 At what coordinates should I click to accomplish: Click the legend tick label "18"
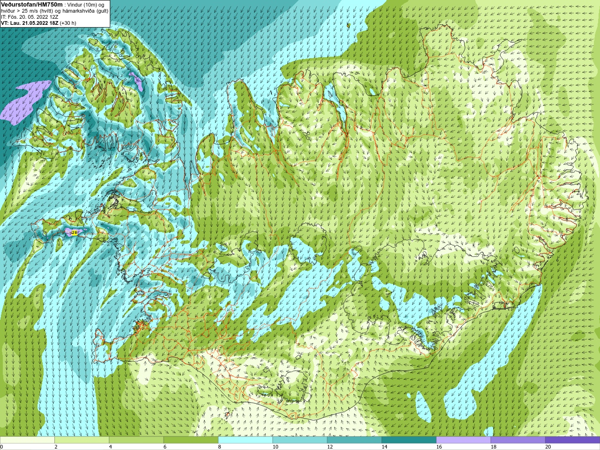[494, 447]
